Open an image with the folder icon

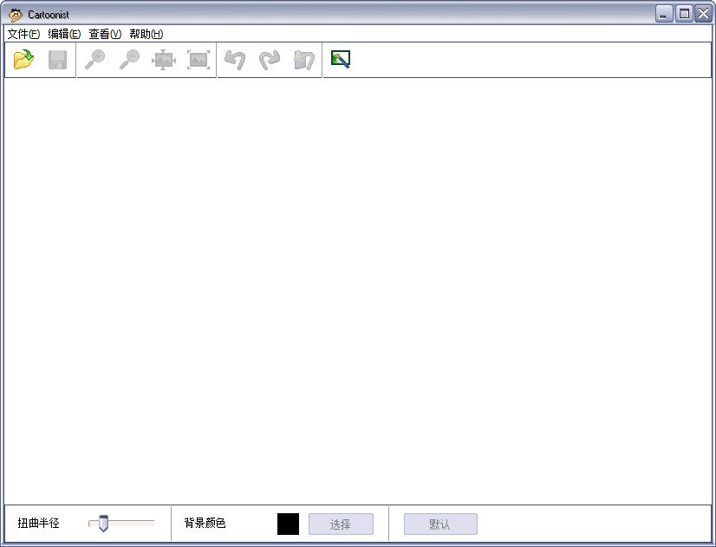[23, 59]
